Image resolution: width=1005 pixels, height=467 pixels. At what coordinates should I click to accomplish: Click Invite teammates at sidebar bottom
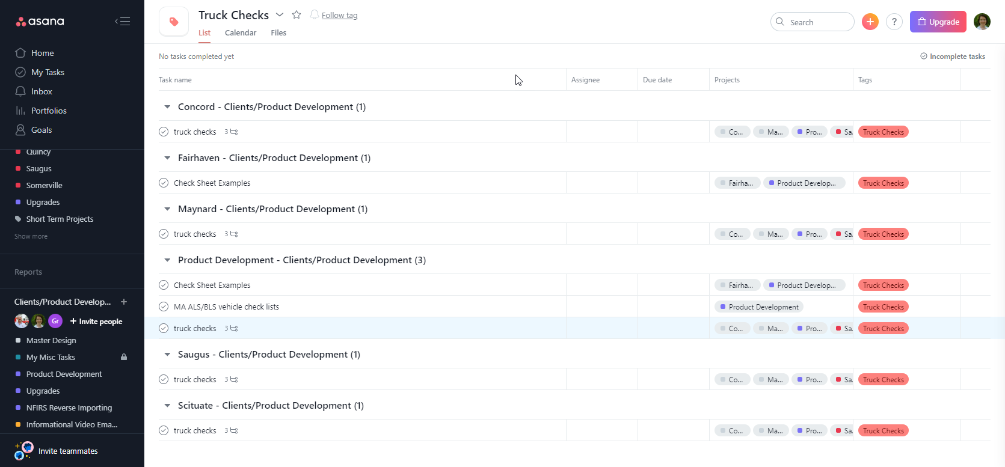[x=68, y=451]
